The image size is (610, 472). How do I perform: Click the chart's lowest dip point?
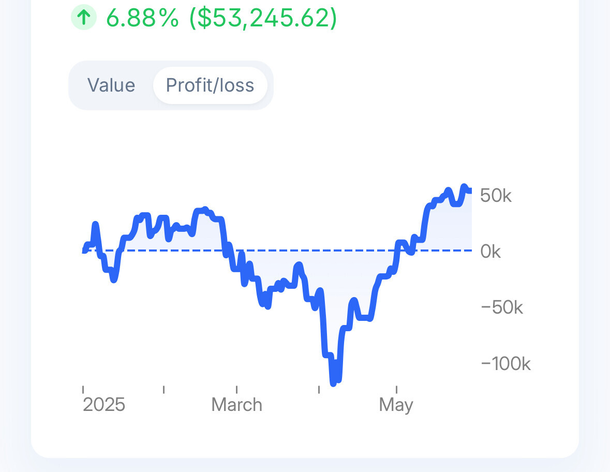point(333,383)
